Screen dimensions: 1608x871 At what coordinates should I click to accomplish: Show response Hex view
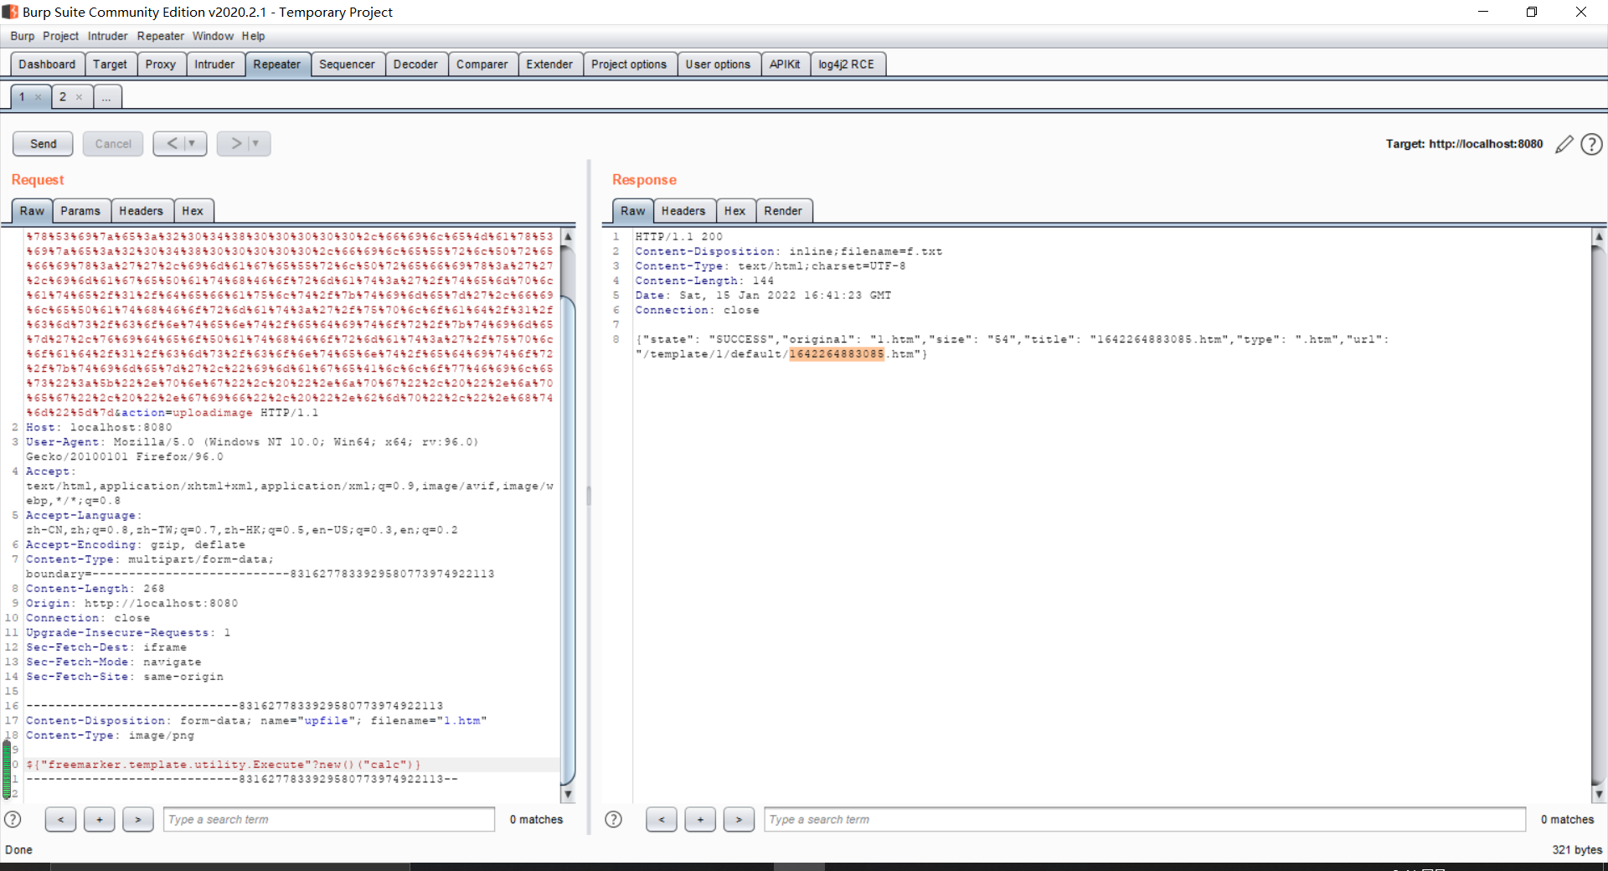pos(734,211)
